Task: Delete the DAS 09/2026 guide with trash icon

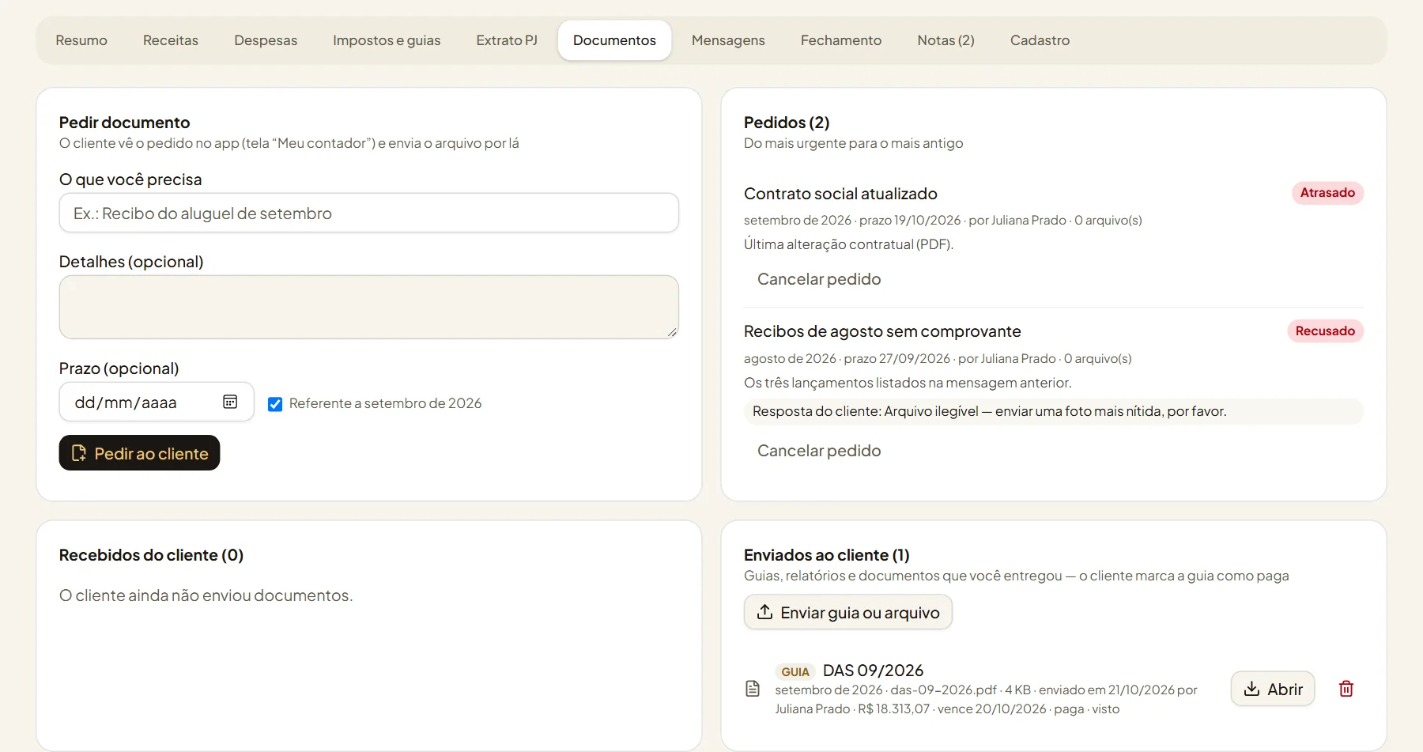Action: tap(1346, 689)
